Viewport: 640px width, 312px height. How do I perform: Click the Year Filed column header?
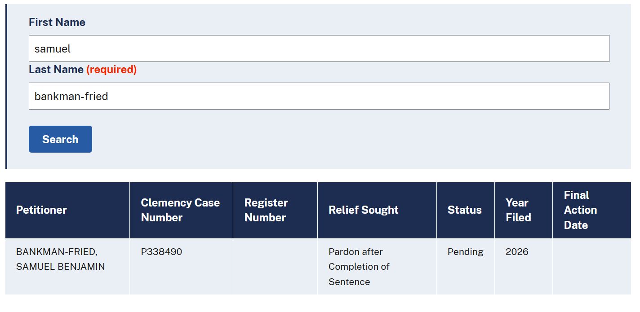[x=523, y=210]
